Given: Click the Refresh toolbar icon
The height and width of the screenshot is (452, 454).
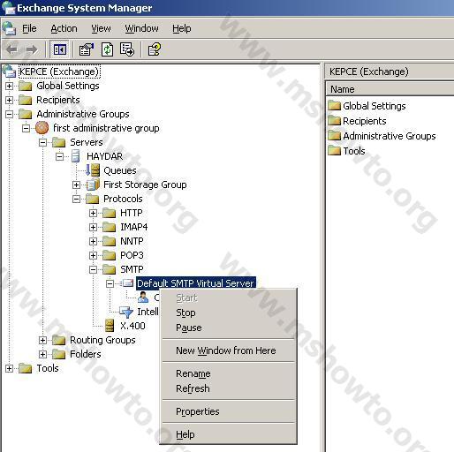Looking at the screenshot, I should [x=107, y=49].
